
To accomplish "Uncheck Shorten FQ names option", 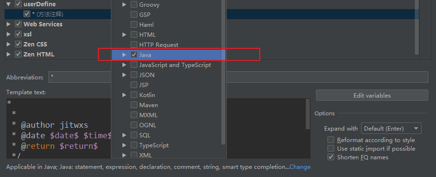I will (331, 157).
